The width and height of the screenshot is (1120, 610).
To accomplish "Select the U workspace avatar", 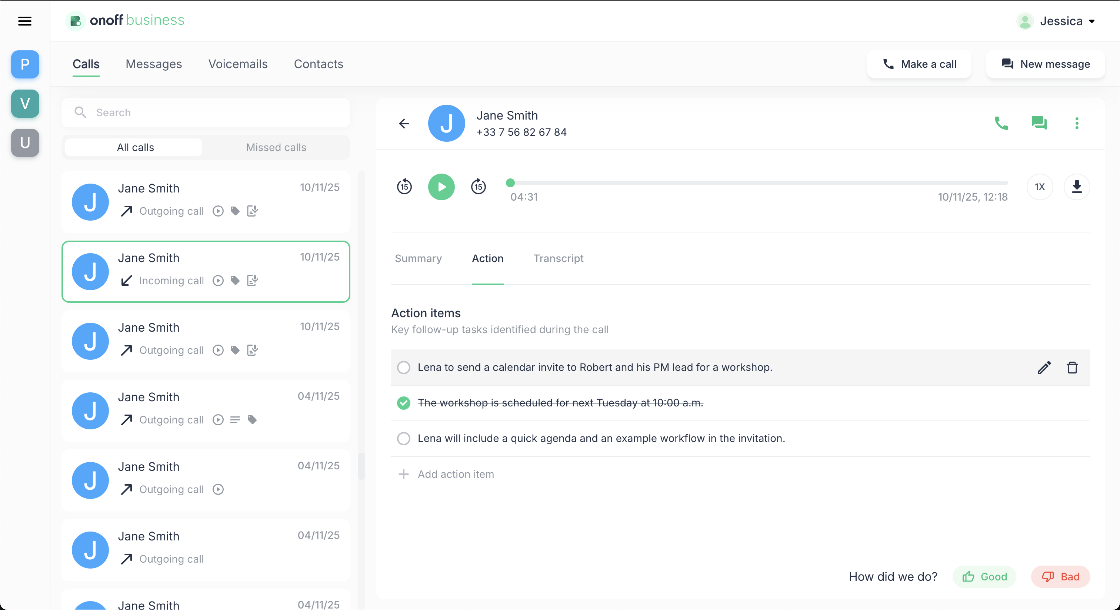I will [25, 143].
